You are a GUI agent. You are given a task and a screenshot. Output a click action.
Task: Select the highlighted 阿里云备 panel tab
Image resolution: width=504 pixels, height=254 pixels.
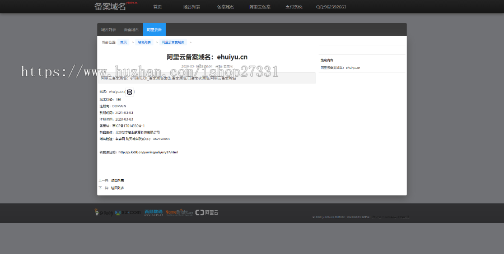click(155, 30)
